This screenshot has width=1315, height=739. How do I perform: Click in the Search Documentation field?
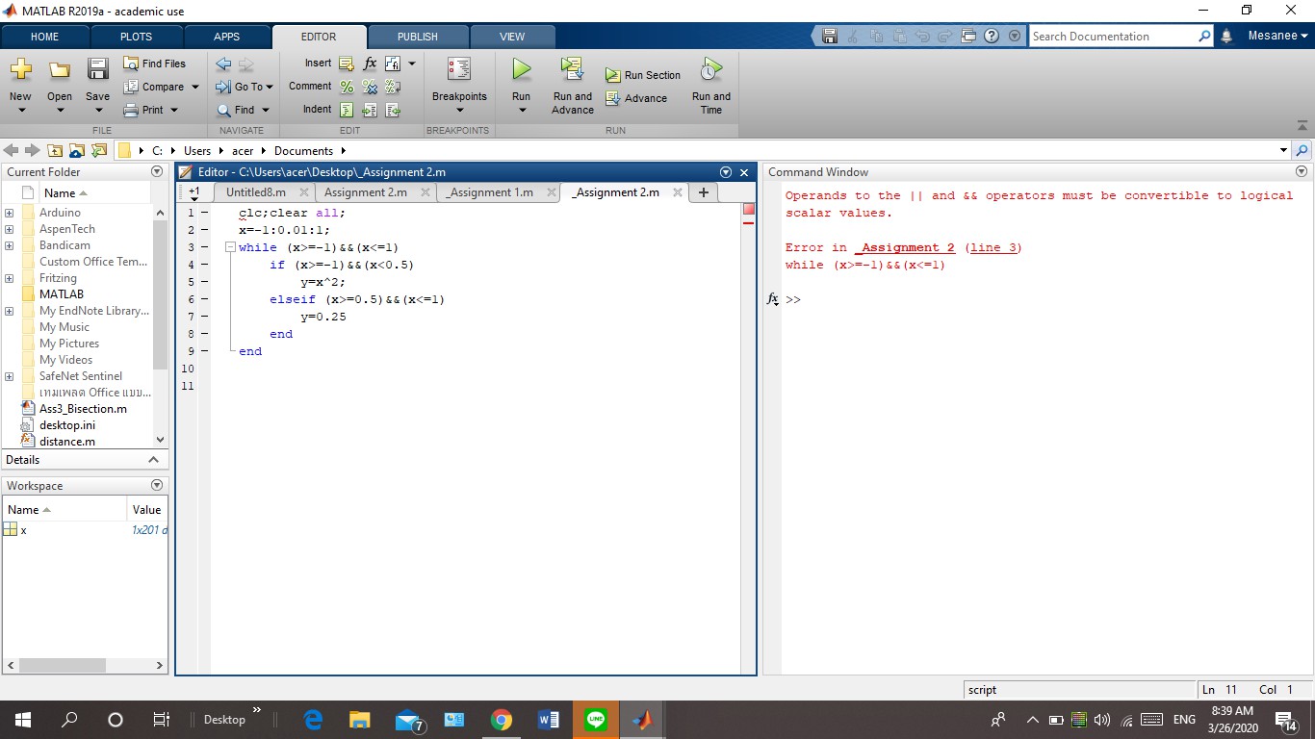tap(1113, 37)
